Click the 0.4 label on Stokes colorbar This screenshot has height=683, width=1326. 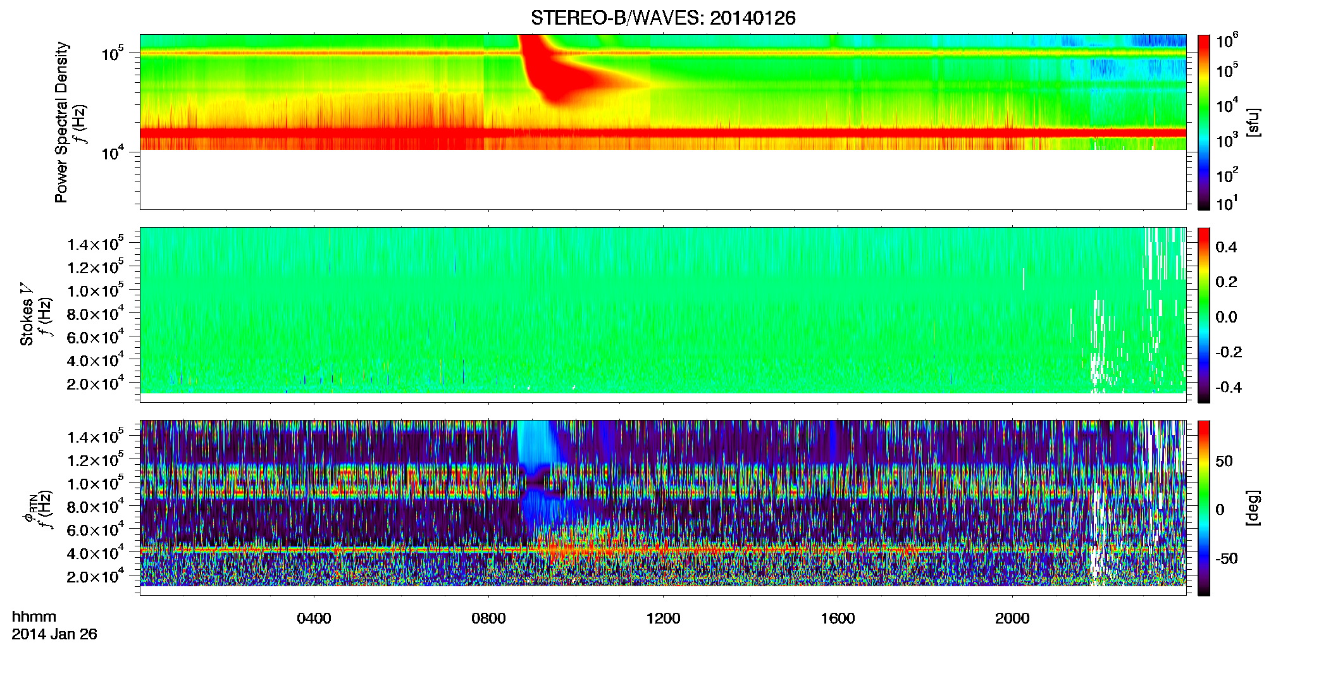point(1226,247)
